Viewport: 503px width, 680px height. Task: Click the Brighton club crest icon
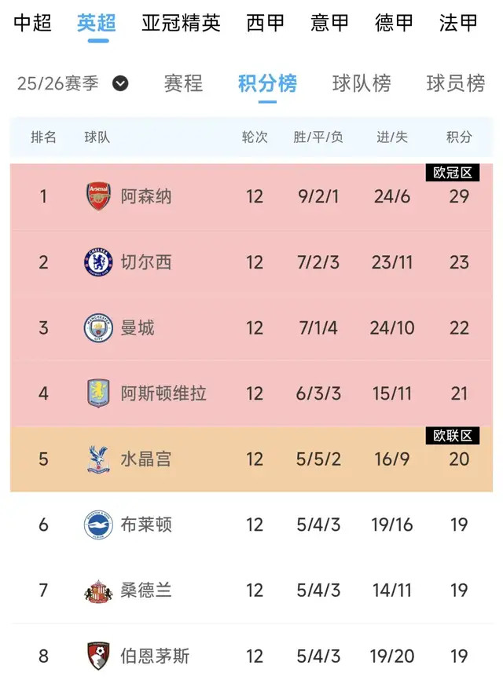[99, 525]
